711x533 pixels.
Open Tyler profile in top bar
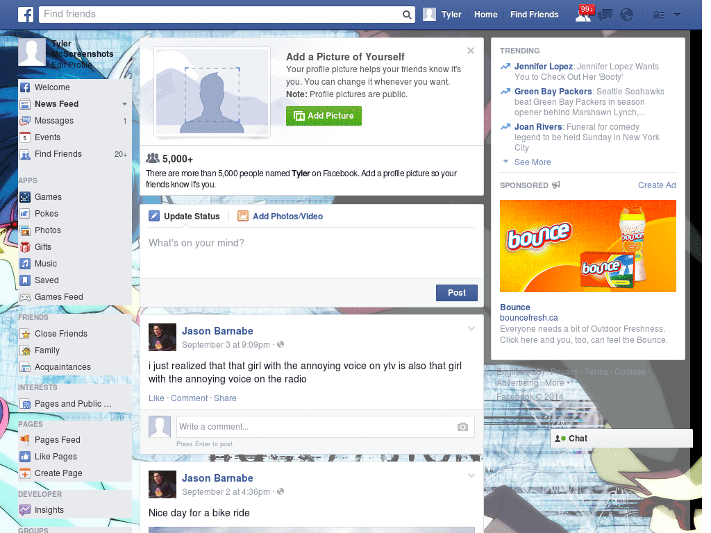[442, 15]
